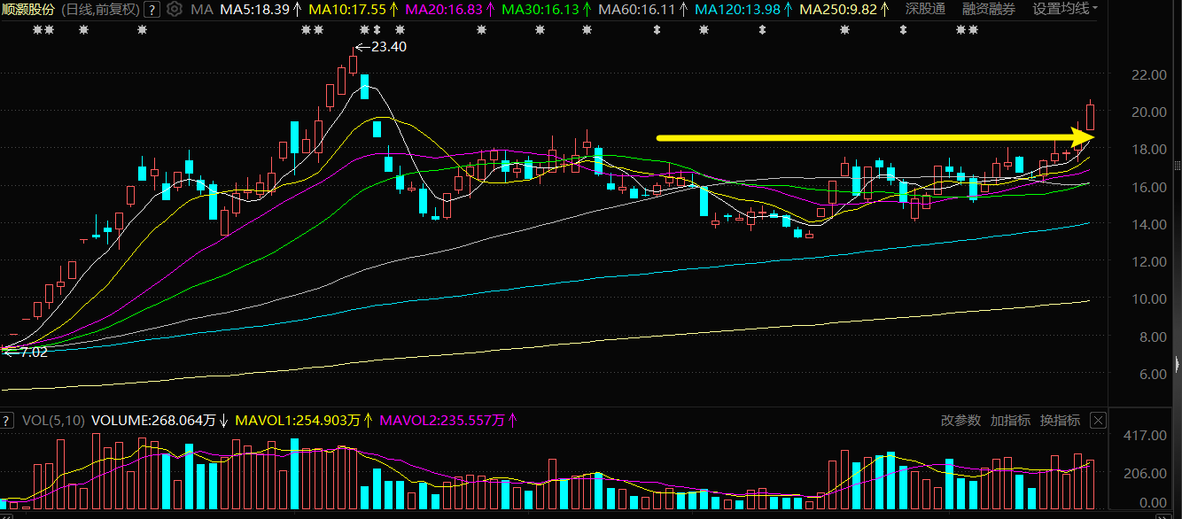Switch to the 融资融券 tab
Viewport: 1182px width, 519px height.
pos(989,10)
